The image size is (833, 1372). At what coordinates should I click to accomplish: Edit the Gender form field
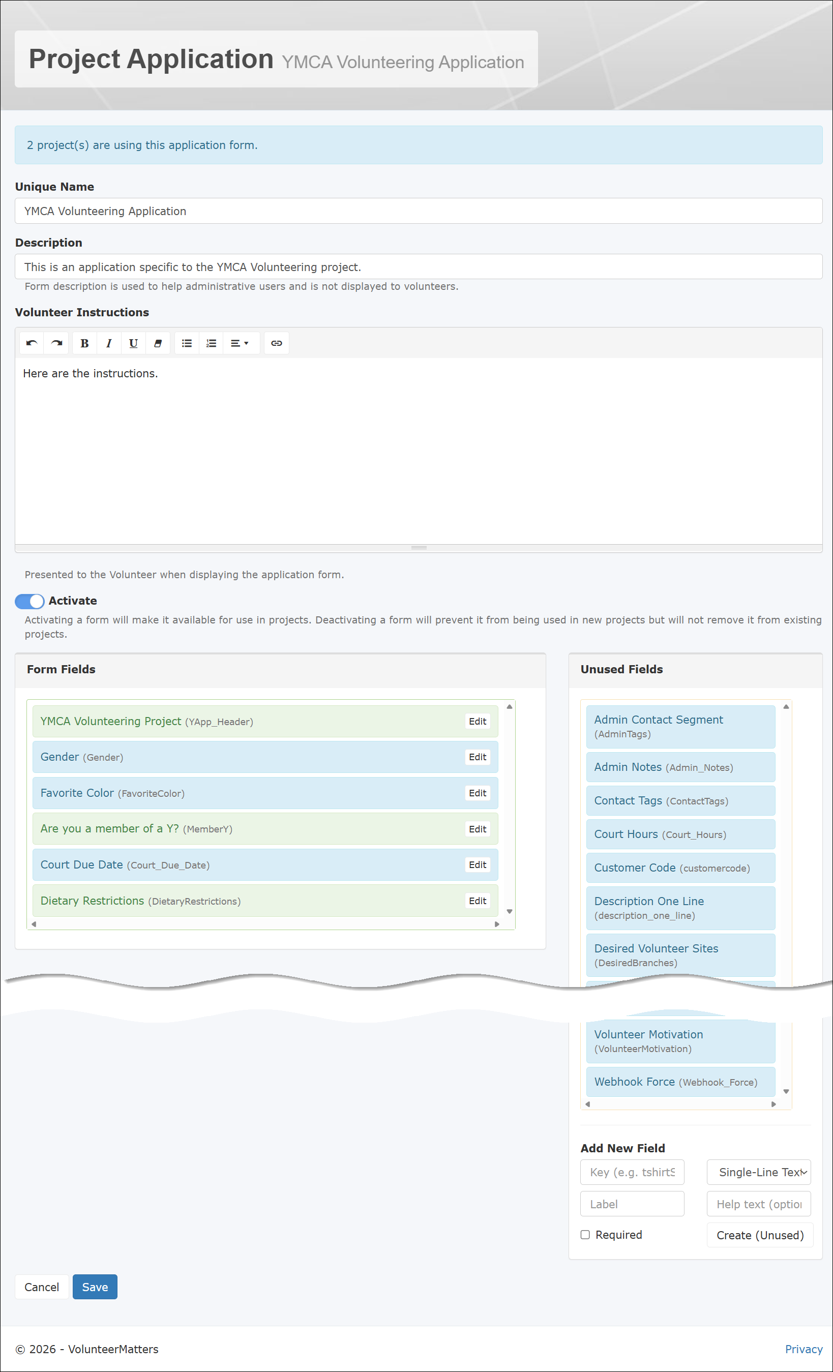[x=478, y=757]
